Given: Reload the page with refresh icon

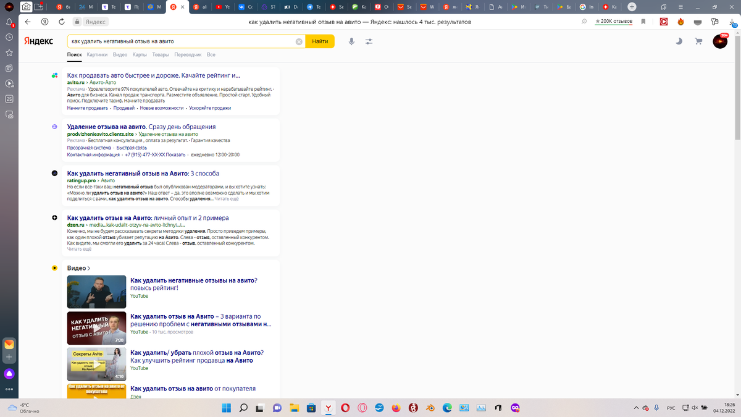Looking at the screenshot, I should click(62, 22).
